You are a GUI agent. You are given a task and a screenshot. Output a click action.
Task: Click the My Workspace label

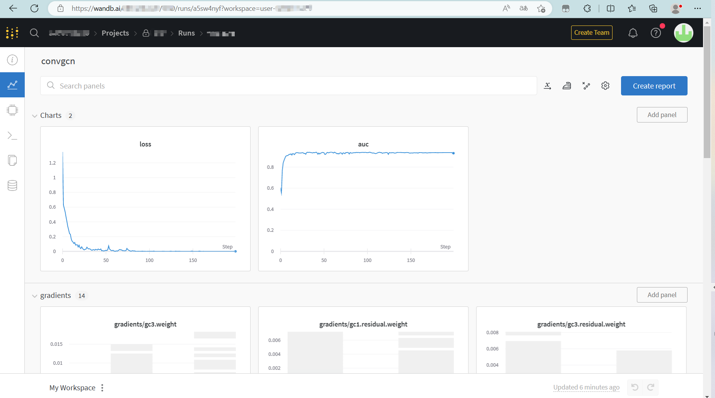pyautogui.click(x=72, y=388)
